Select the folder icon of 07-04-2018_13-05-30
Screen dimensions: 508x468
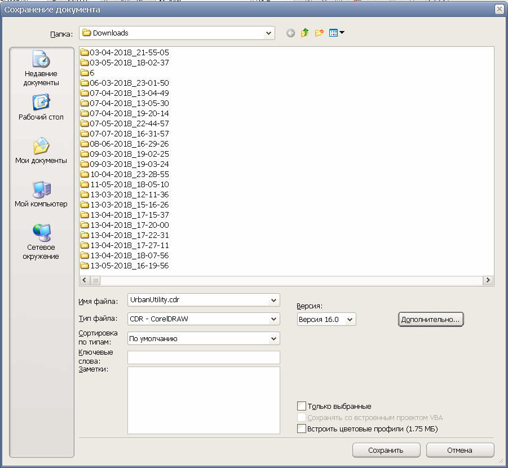(x=85, y=103)
